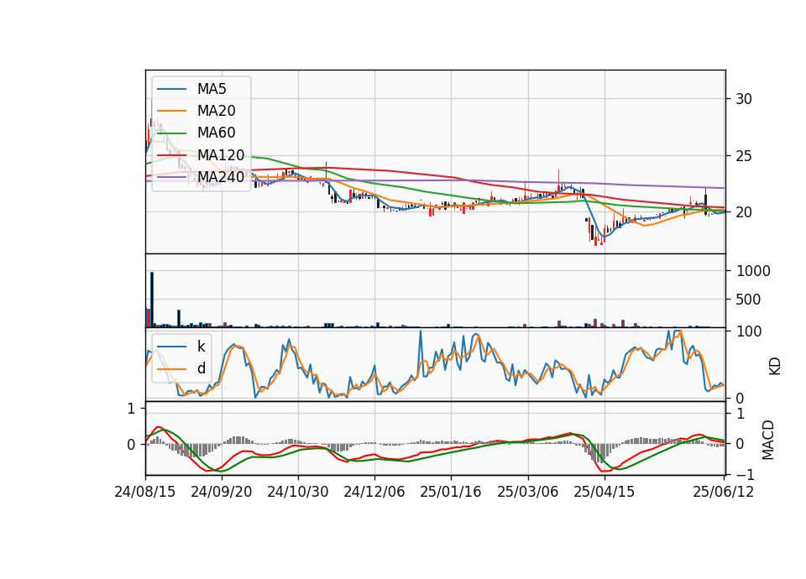Click the MA20 orange line legend sample
This screenshot has width=806, height=579.
pos(171,111)
